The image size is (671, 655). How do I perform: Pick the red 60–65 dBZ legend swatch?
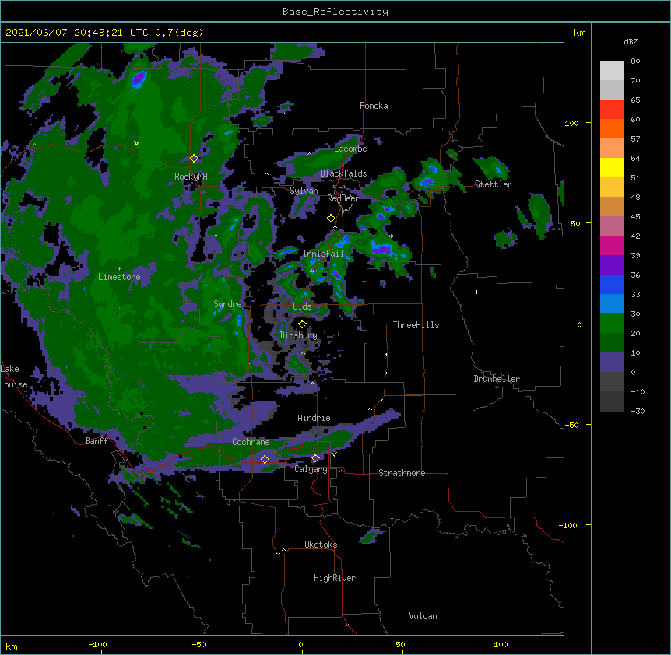612,110
